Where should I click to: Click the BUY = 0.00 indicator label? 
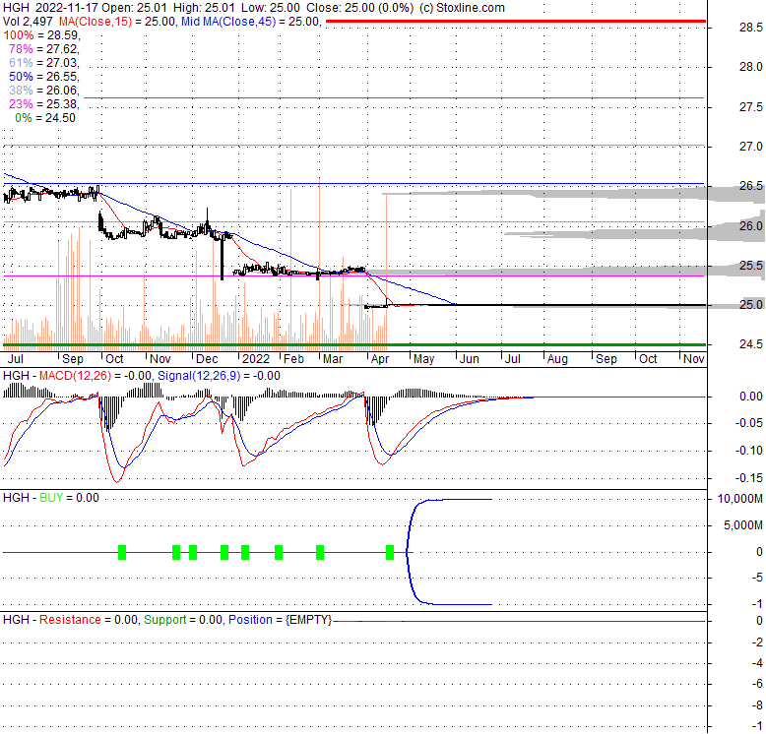tap(69, 498)
